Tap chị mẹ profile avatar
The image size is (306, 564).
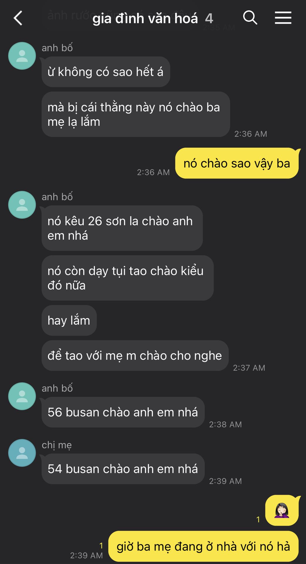(x=22, y=453)
